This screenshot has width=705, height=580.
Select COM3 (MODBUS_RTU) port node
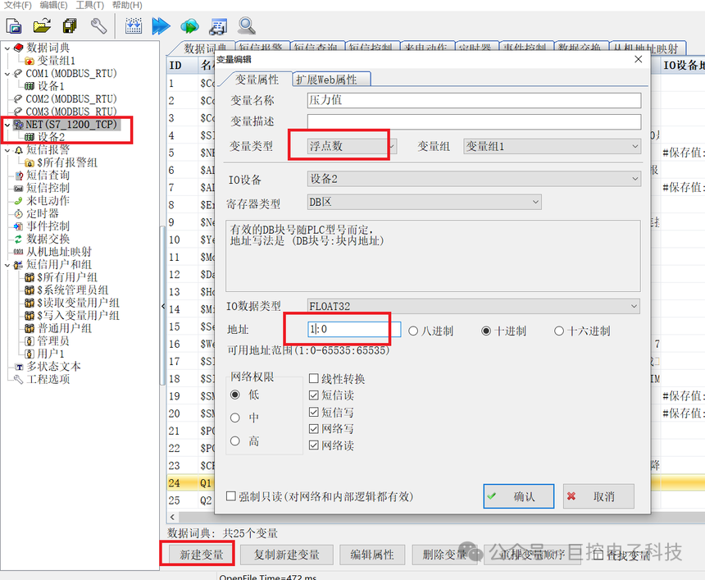coord(71,111)
